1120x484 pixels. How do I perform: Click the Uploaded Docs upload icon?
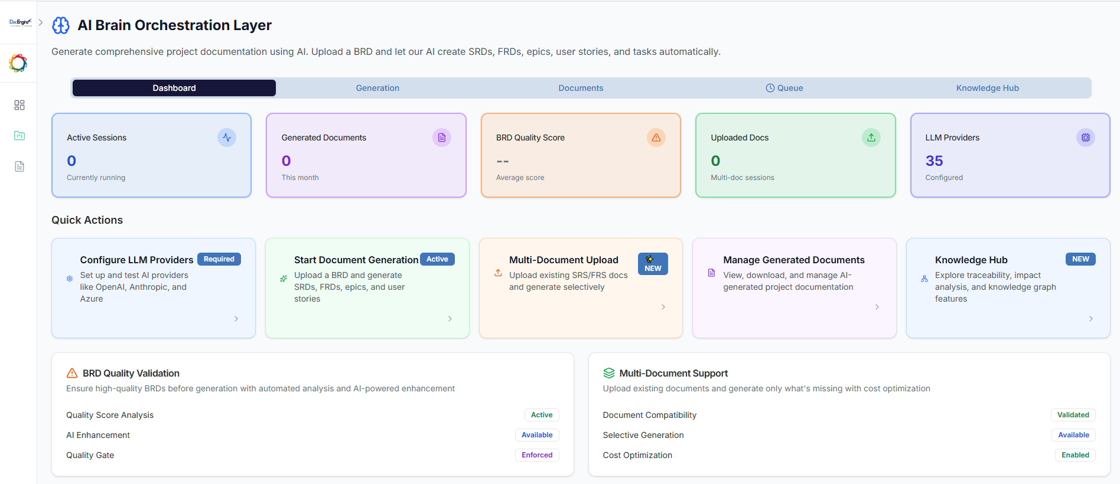coord(871,138)
